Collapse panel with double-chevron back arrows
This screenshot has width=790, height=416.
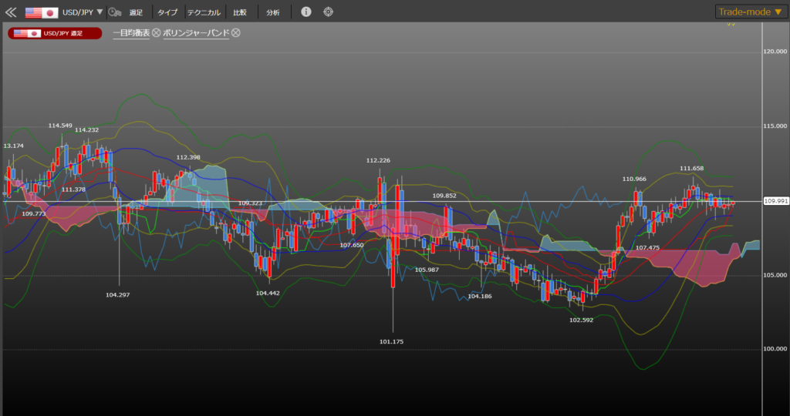[11, 12]
